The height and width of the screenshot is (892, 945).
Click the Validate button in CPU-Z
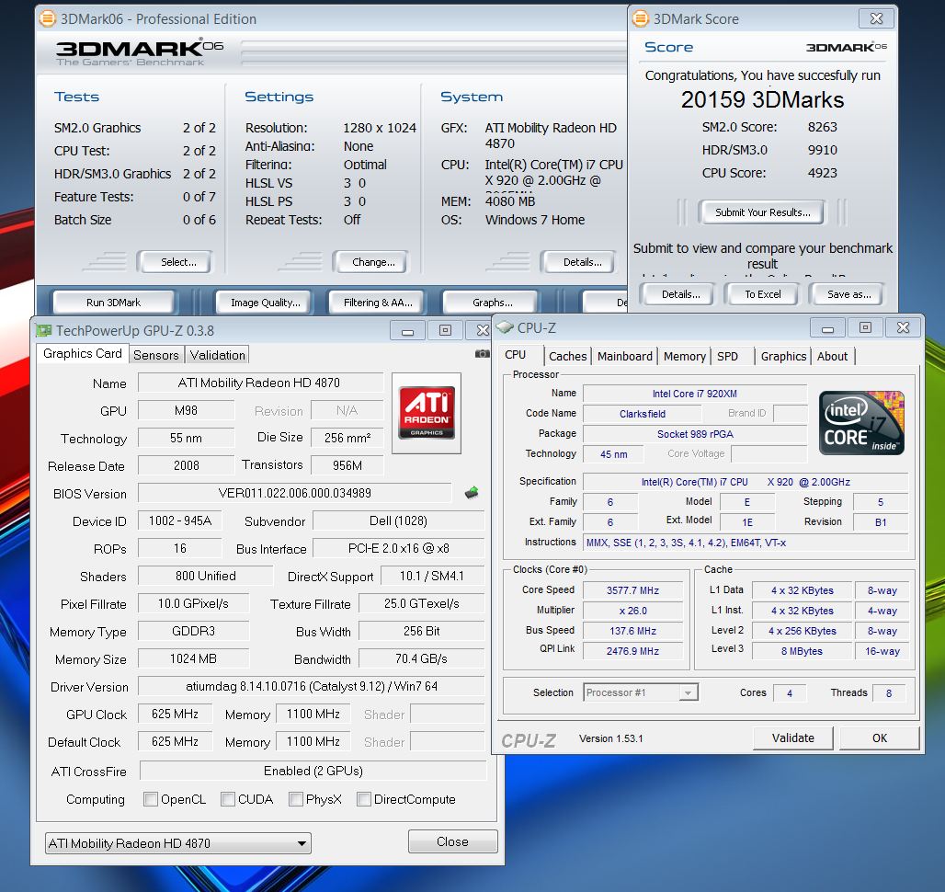[x=793, y=738]
